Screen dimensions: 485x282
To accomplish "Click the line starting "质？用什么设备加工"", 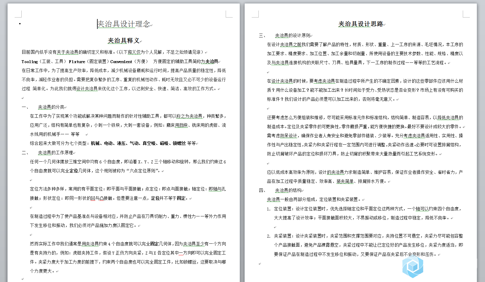I will tap(365, 90).
